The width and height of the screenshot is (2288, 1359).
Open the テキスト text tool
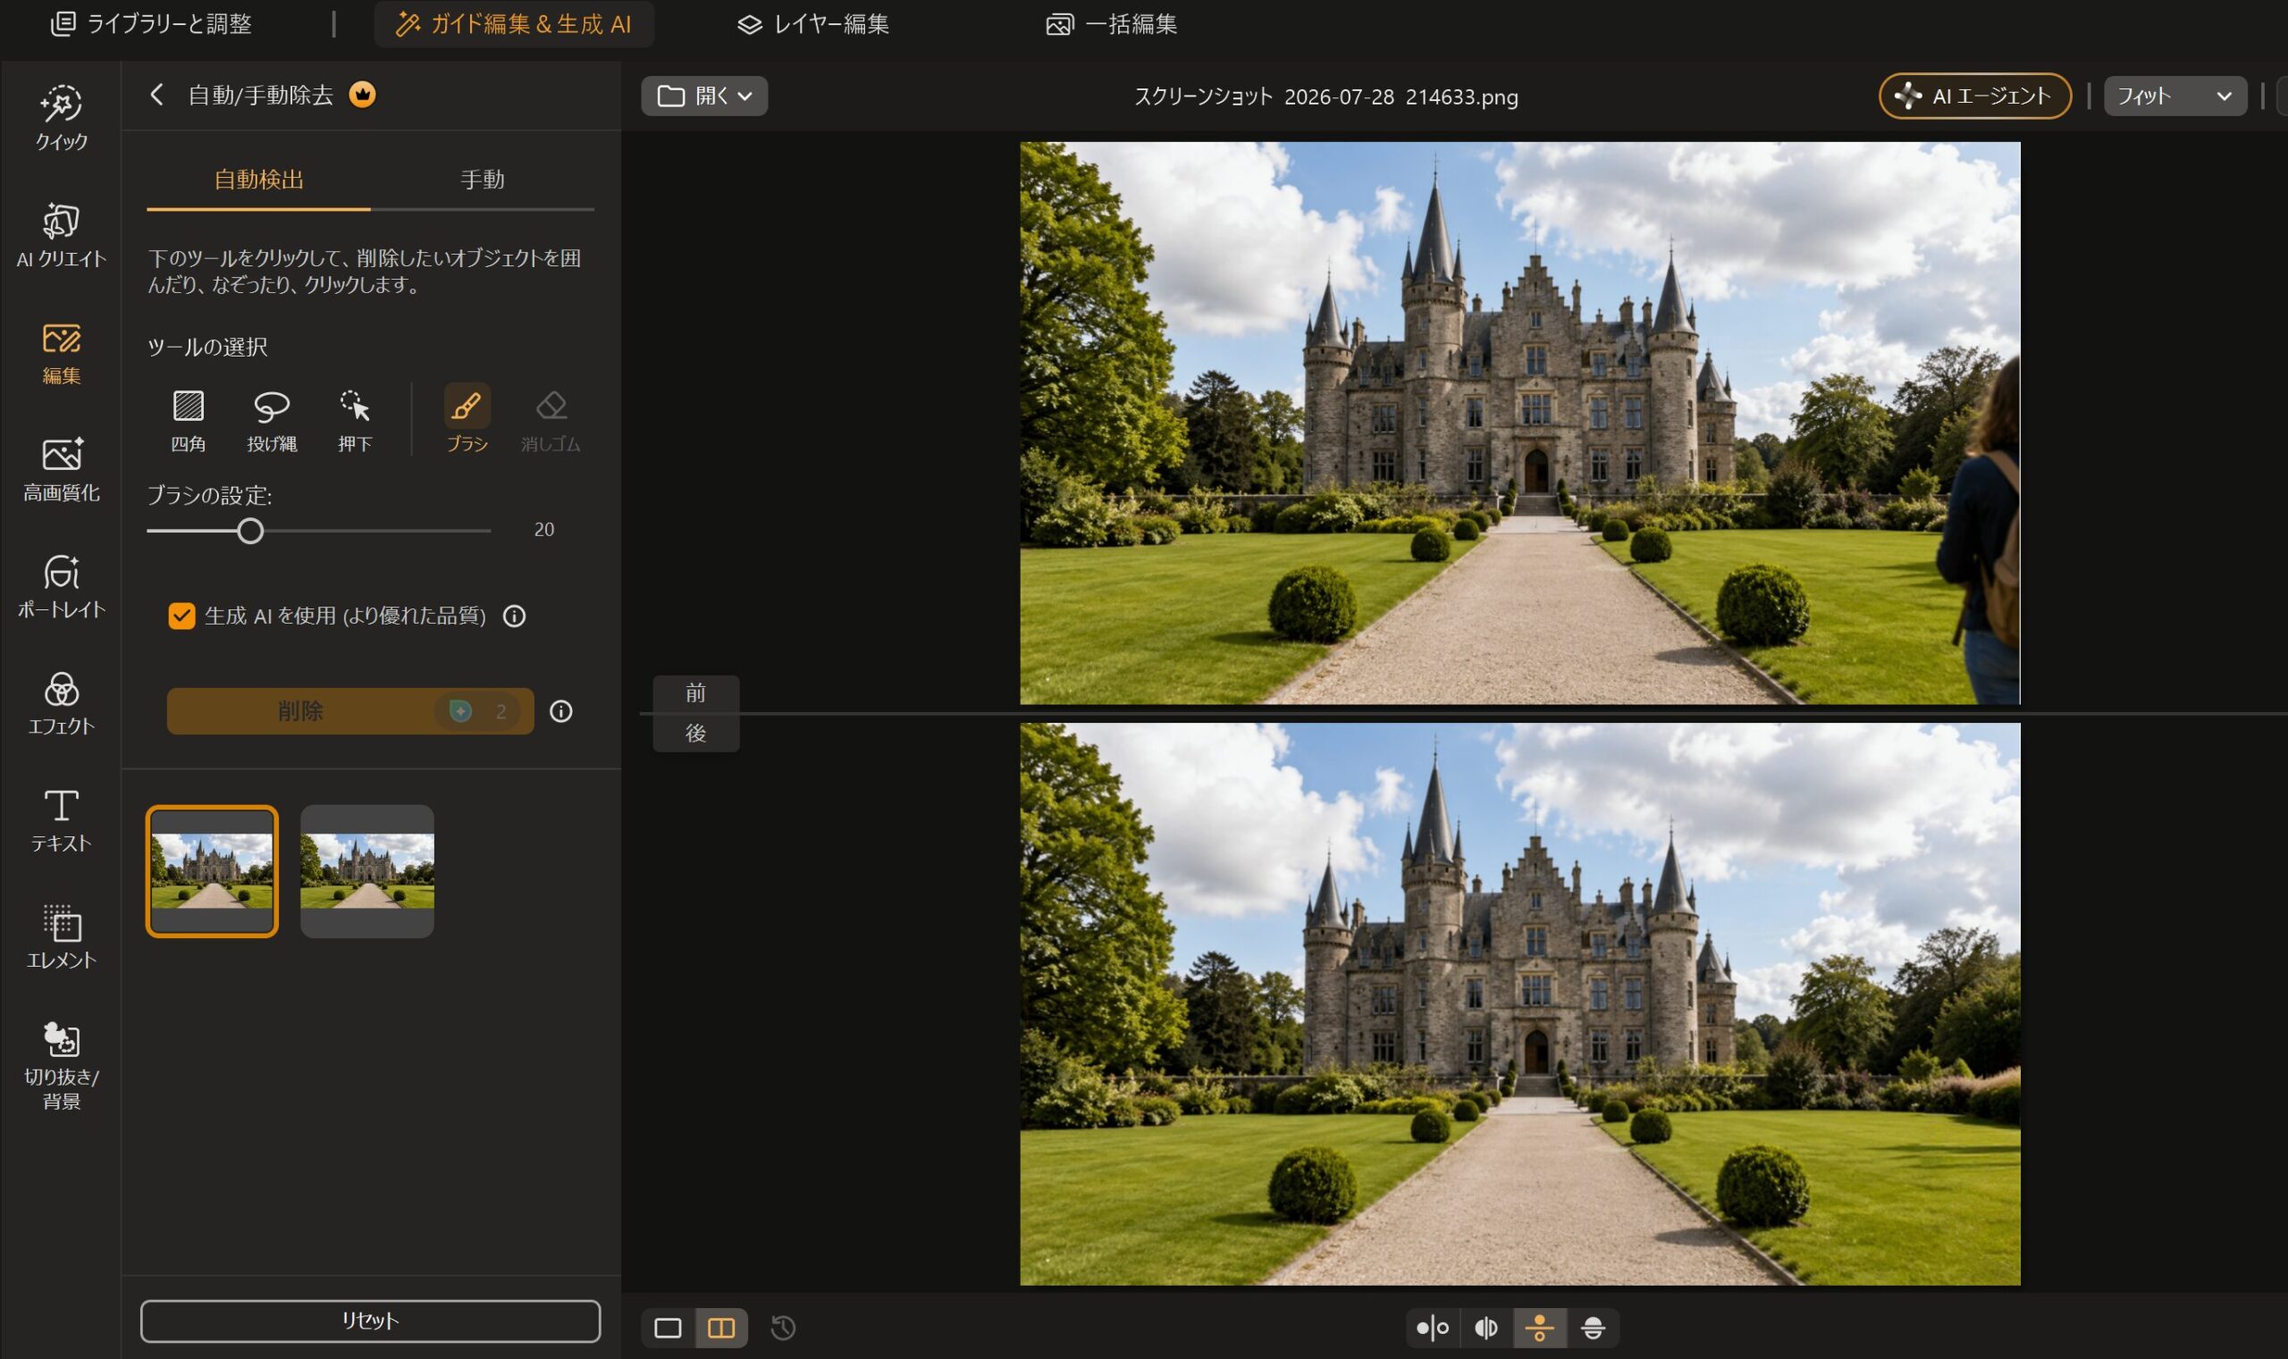click(62, 820)
